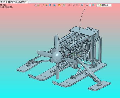Viewport: 120px width, 98px height.
Task: Toggle the section frame icon
Action: (77, 5)
